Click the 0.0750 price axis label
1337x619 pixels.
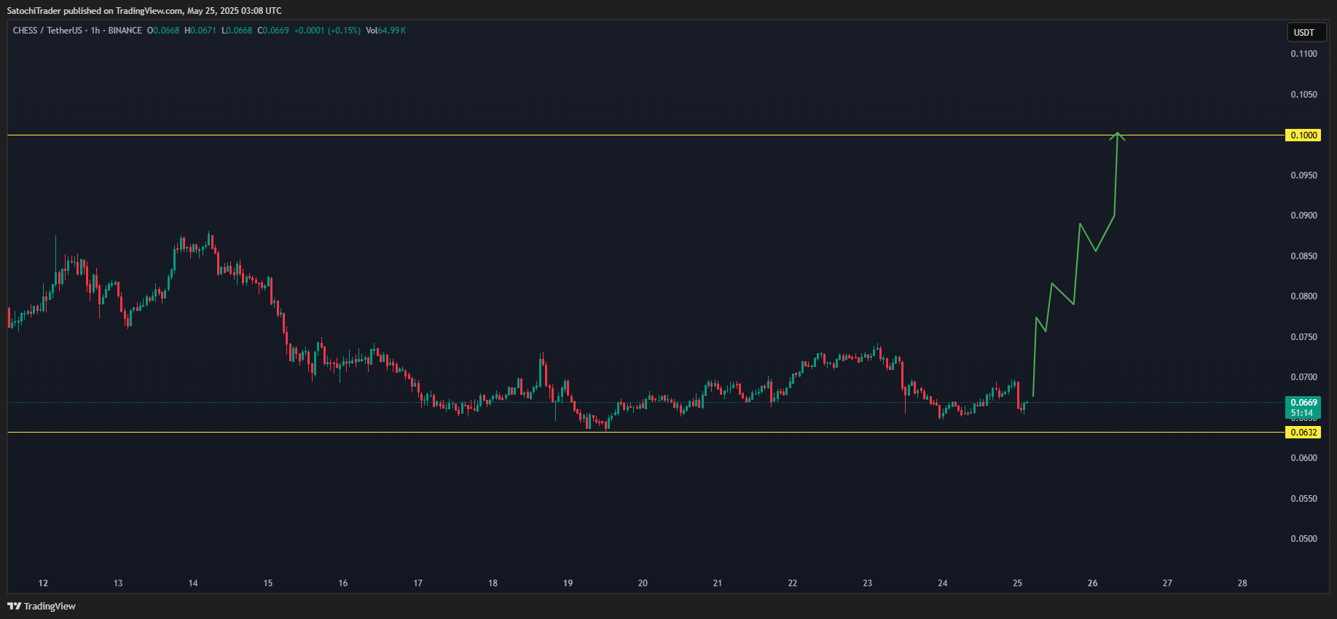coord(1303,337)
